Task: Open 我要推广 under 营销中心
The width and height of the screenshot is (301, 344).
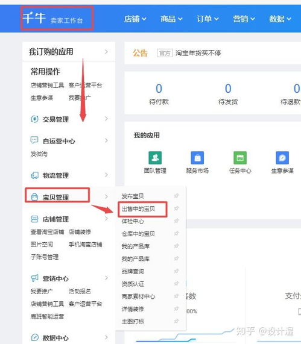Action: tap(42, 291)
